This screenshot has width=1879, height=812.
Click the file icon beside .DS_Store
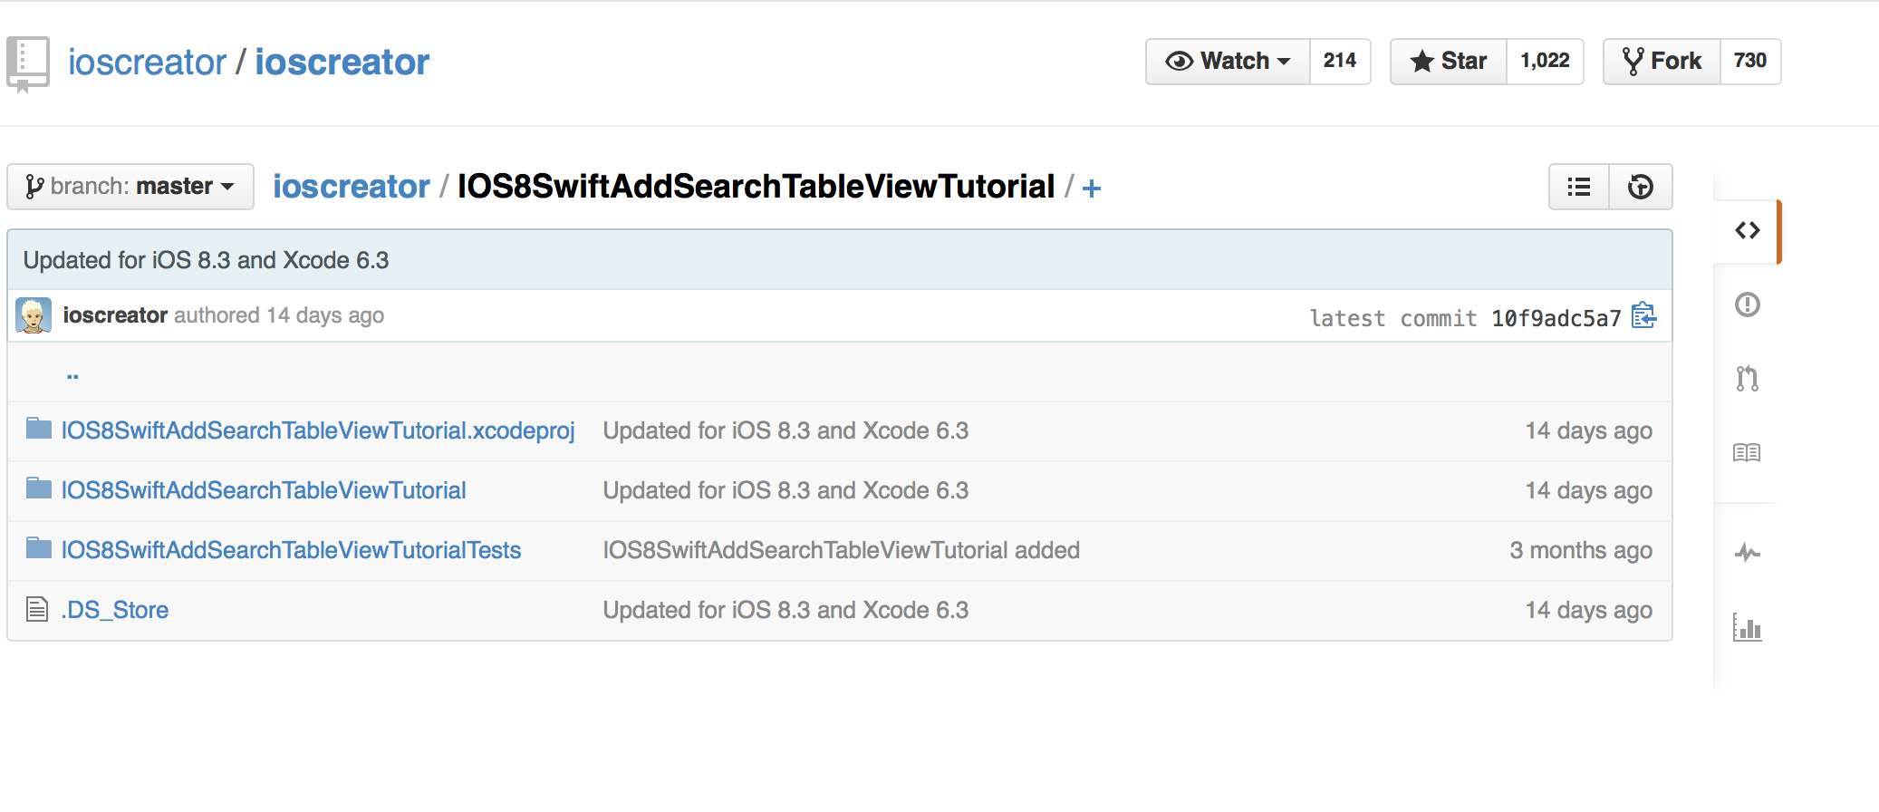37,609
